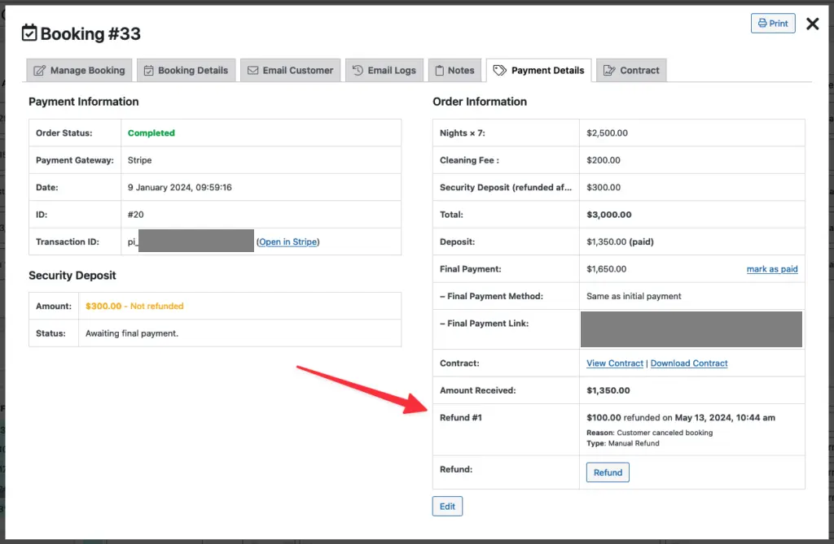This screenshot has height=544, width=834.
Task: Click the signing icon on Contract tab
Action: click(x=608, y=71)
